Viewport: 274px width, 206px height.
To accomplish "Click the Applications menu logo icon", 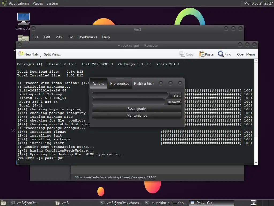I will coord(4,3).
